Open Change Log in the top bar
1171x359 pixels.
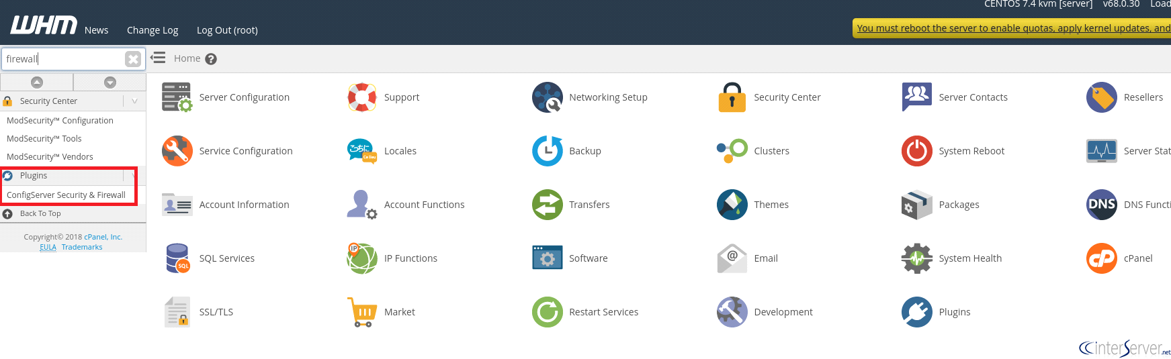tap(153, 30)
